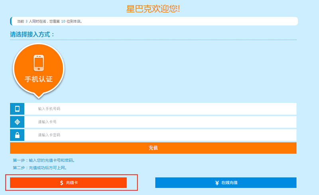This screenshot has width=319, height=195.
Task: Click the yen icon on 在线充值
Action: pyautogui.click(x=217, y=183)
